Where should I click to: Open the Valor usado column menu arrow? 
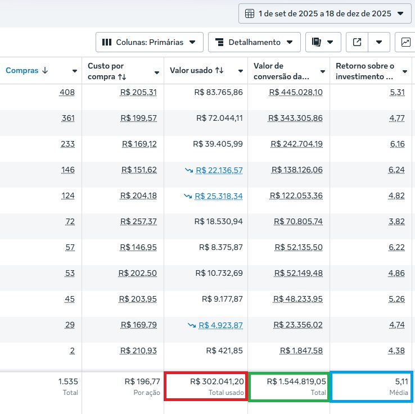point(240,71)
